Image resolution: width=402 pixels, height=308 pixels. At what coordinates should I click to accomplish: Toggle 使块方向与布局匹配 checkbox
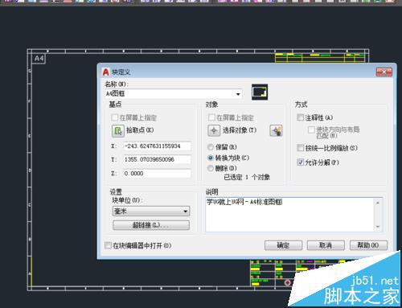click(311, 129)
